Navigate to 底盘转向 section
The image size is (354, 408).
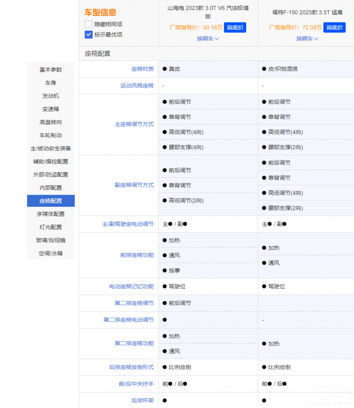51,122
